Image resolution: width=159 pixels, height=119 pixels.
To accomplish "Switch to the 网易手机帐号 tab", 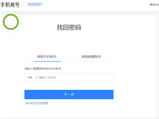I will 47,57.
